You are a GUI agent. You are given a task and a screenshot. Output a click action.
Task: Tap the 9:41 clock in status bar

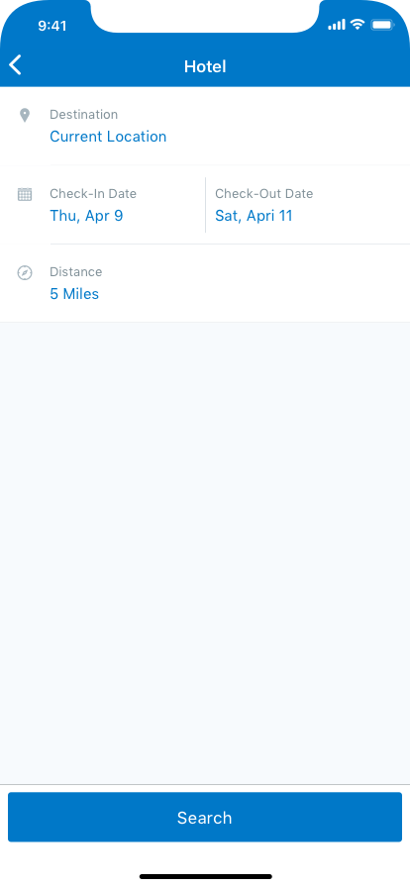click(x=52, y=26)
